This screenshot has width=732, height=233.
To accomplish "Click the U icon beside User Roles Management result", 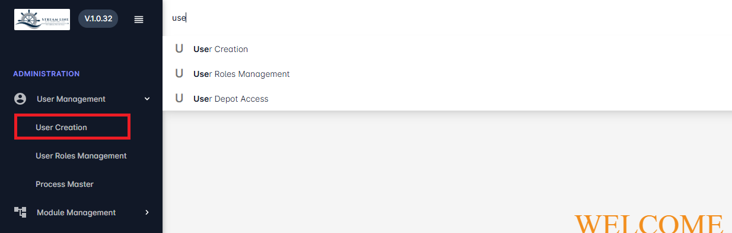I will point(179,74).
